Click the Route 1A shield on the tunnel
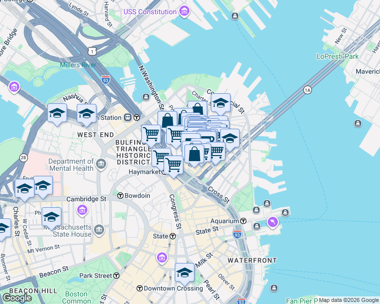This screenshot has width=380, height=304. (307, 90)
